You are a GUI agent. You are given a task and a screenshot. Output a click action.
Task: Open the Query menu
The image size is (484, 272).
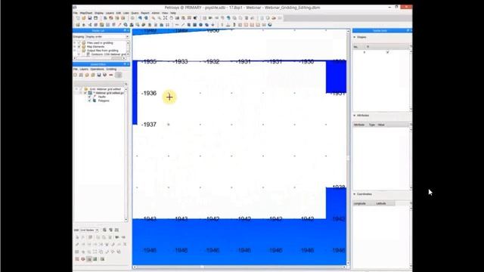coord(135,13)
